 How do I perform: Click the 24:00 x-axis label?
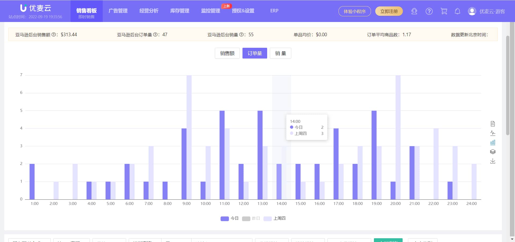472,204
